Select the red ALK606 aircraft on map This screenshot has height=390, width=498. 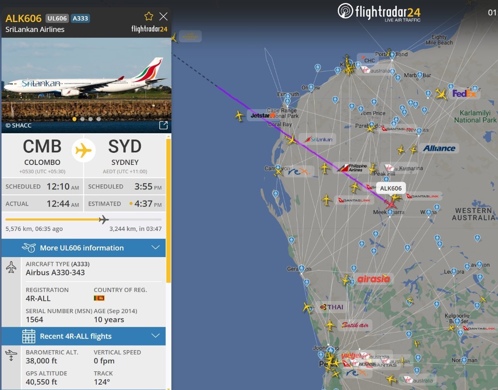(390, 203)
